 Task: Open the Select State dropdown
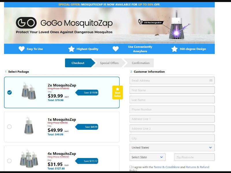click(x=147, y=157)
